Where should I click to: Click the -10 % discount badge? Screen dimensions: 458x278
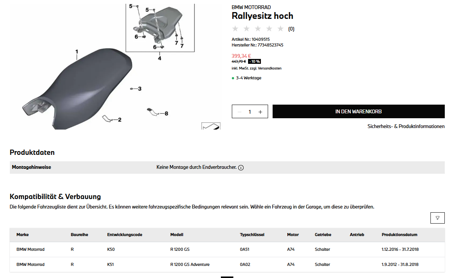254,62
